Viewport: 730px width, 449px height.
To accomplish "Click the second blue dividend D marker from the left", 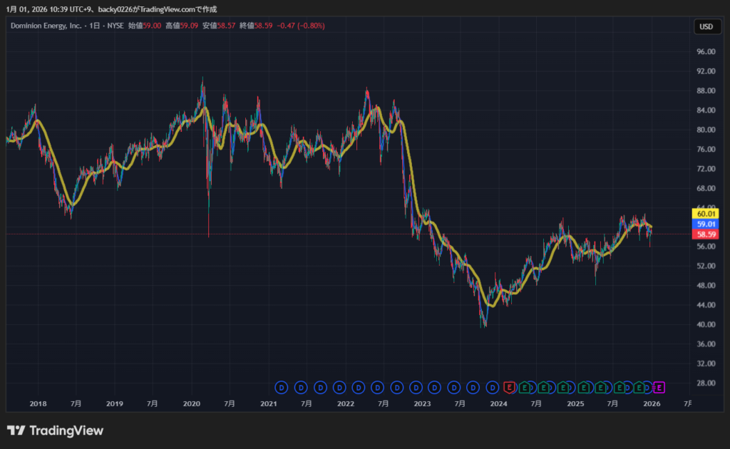I will tap(301, 387).
